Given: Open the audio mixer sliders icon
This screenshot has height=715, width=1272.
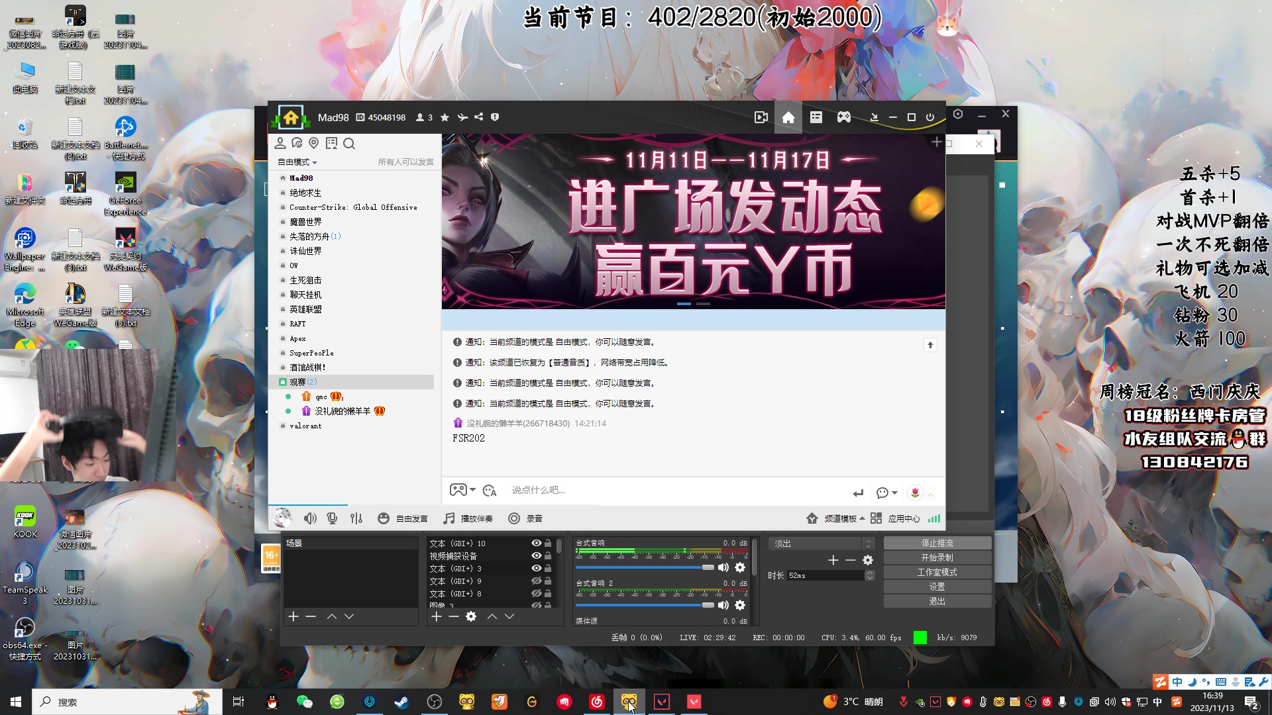Looking at the screenshot, I should [356, 518].
